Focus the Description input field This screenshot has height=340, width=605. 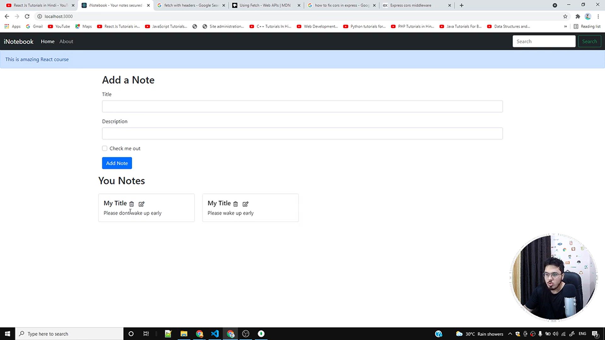pos(302,133)
